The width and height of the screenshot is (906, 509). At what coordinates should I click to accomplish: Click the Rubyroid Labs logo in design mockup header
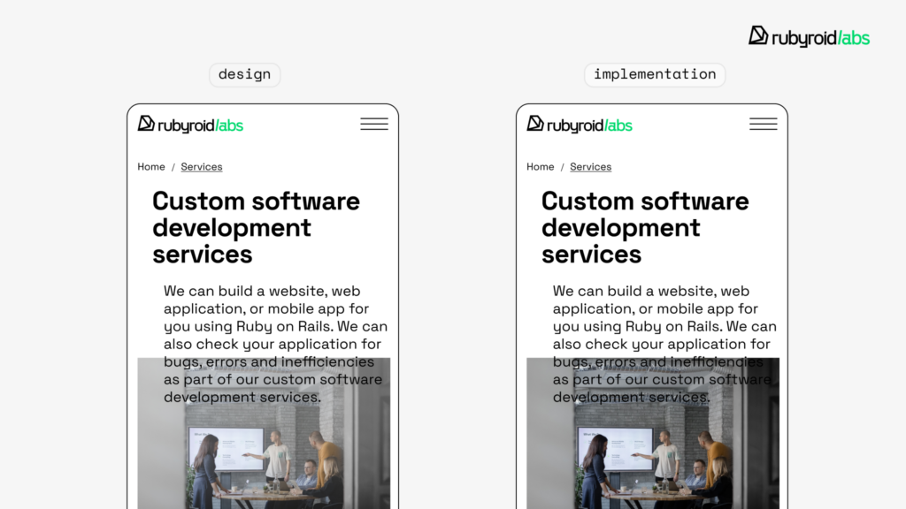[x=190, y=125]
